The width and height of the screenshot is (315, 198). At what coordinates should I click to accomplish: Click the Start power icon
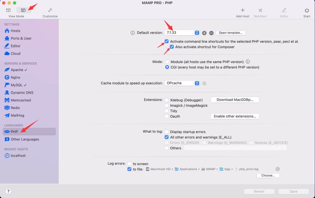point(307,10)
